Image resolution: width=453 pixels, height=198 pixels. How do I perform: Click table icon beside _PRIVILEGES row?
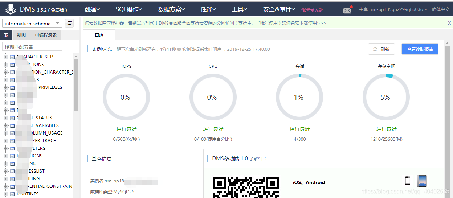tap(12, 87)
